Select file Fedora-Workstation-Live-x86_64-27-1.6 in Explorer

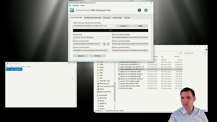pyautogui.click(x=132, y=67)
